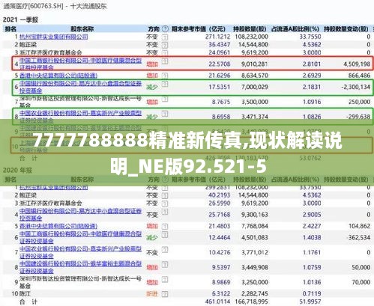Select the holding change value 4,509,198

pos(357,64)
